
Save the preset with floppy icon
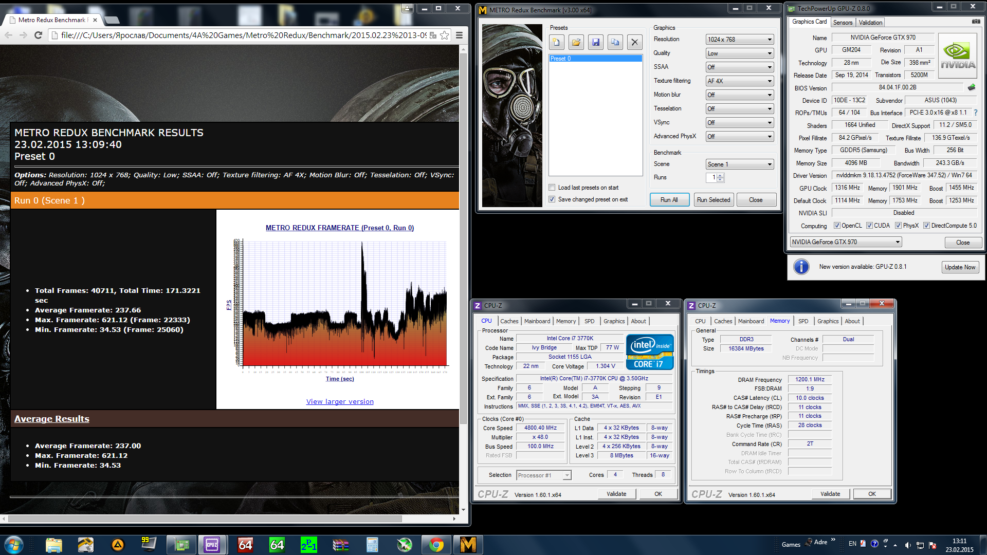click(x=595, y=43)
